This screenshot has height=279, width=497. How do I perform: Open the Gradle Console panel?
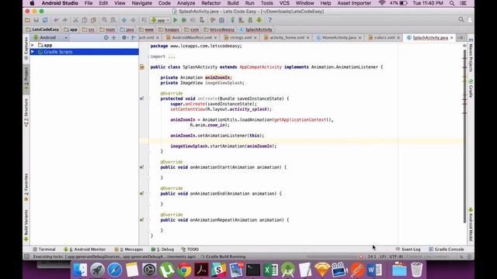(x=446, y=250)
